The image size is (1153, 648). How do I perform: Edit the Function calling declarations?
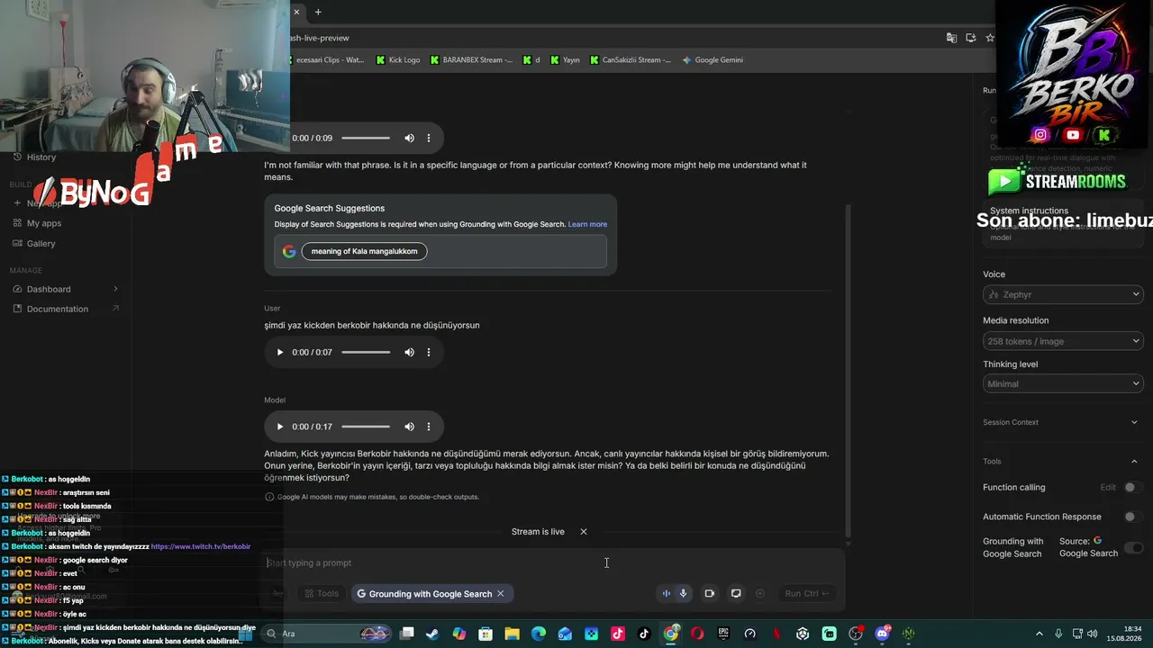[1108, 487]
